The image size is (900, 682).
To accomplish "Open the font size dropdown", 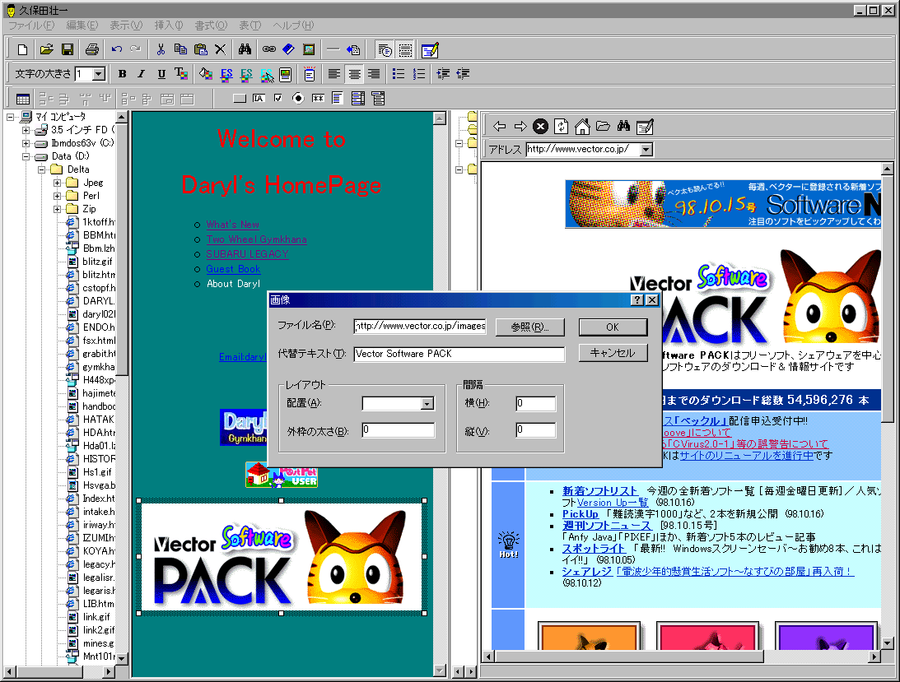I will [x=99, y=74].
